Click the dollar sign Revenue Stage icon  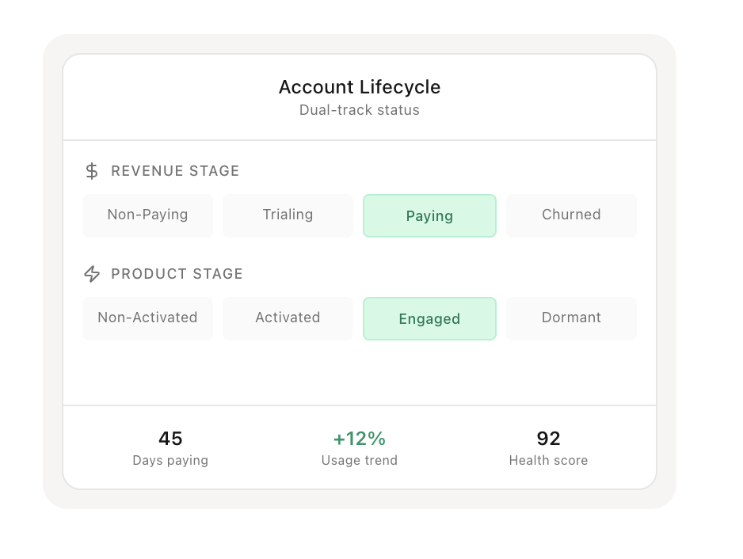(91, 170)
